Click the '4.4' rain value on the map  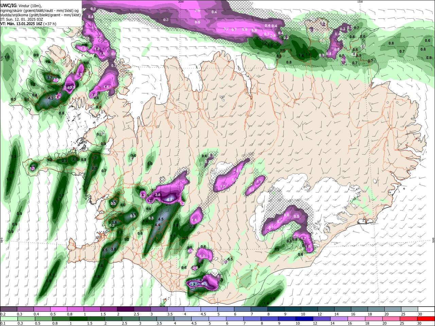pos(157,225)
